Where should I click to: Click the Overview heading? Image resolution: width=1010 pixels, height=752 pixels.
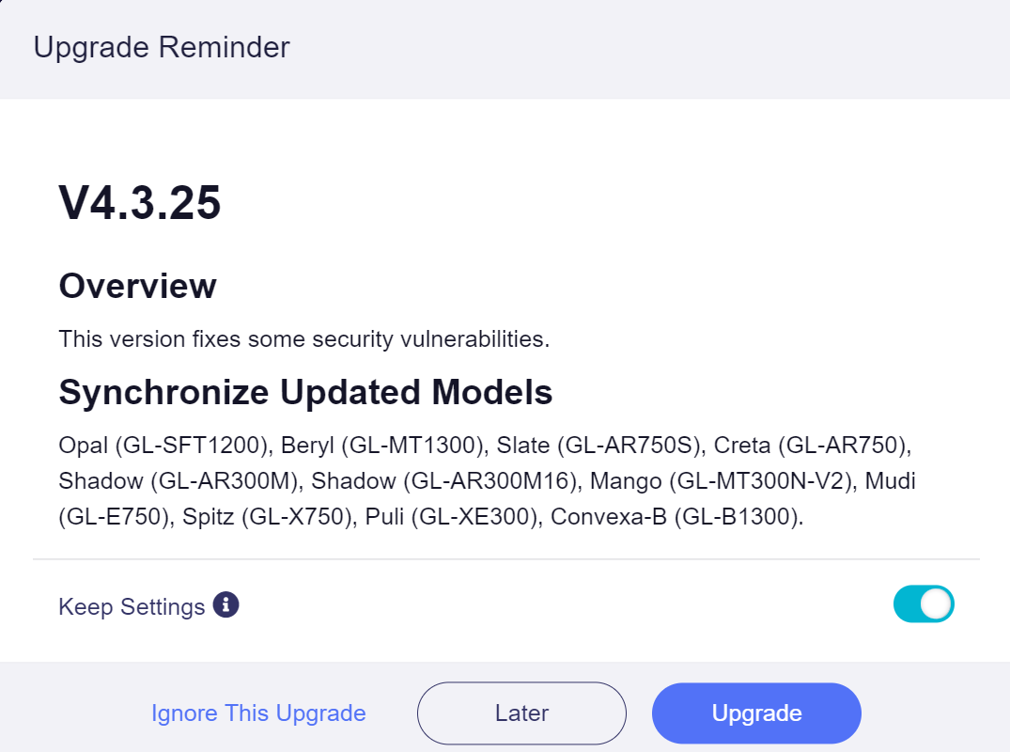pos(138,286)
